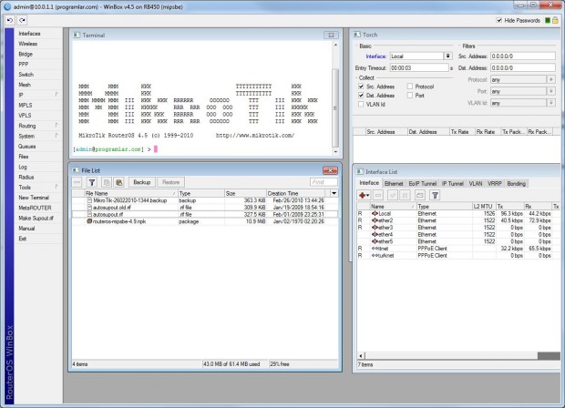
Task: Switch to the EoIP Tunnel tab
Action: (422, 184)
